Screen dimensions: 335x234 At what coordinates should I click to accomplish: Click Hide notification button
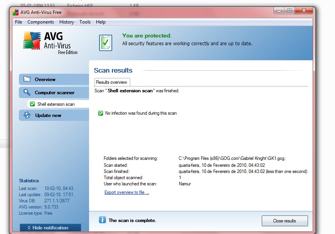pyautogui.click(x=51, y=228)
